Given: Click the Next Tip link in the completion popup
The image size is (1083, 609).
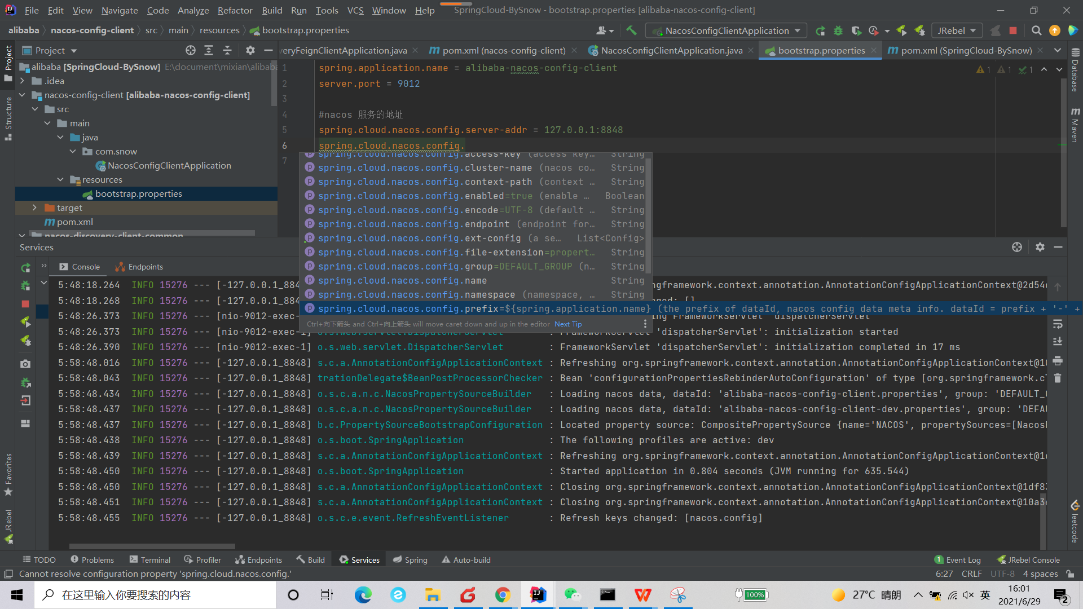Looking at the screenshot, I should pos(567,324).
